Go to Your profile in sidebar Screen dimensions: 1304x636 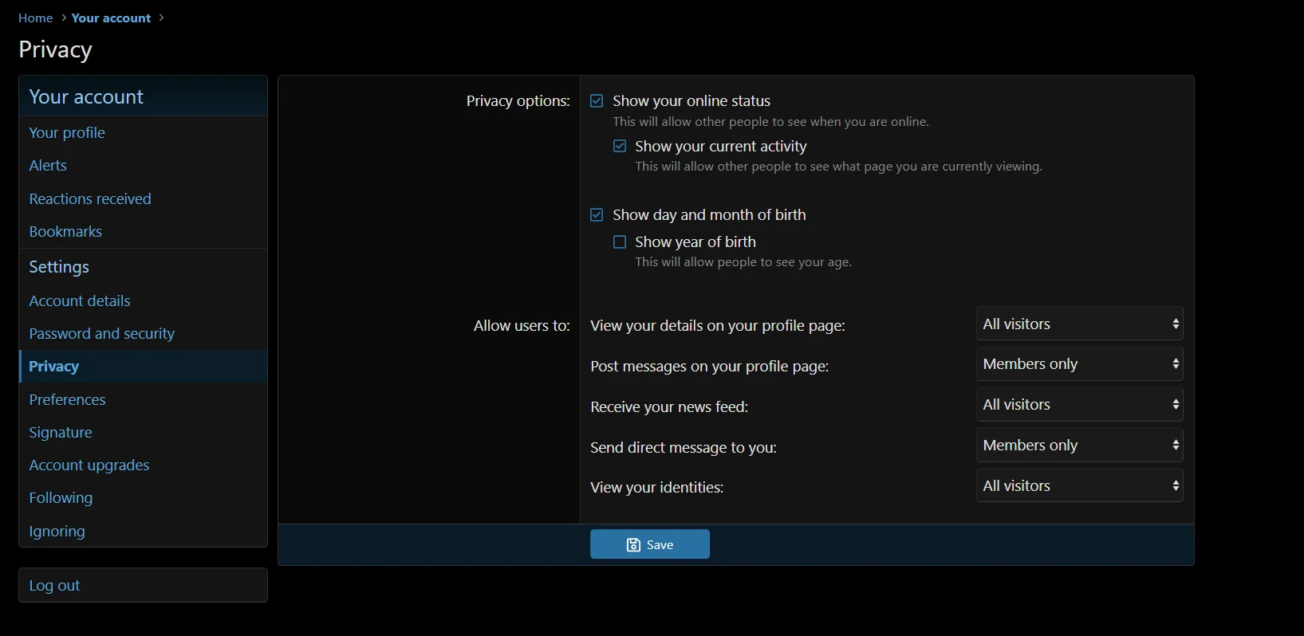click(67, 133)
